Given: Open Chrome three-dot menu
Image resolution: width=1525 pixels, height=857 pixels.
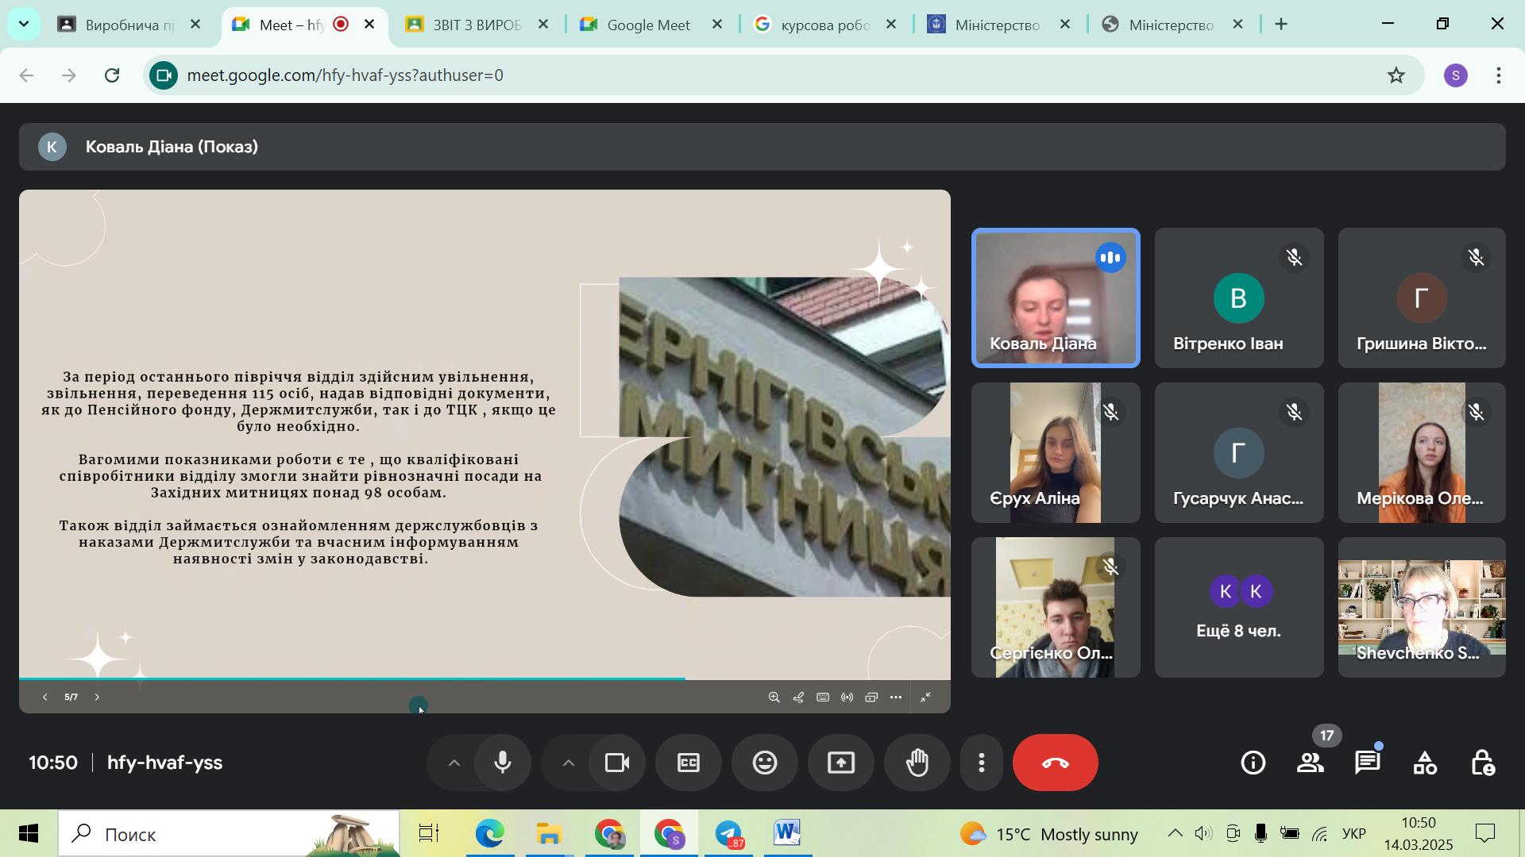Looking at the screenshot, I should pos(1499,75).
